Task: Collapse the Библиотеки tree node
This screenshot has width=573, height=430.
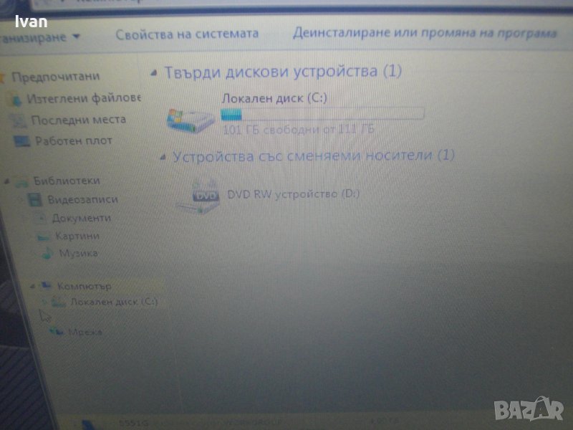Action: coord(7,181)
